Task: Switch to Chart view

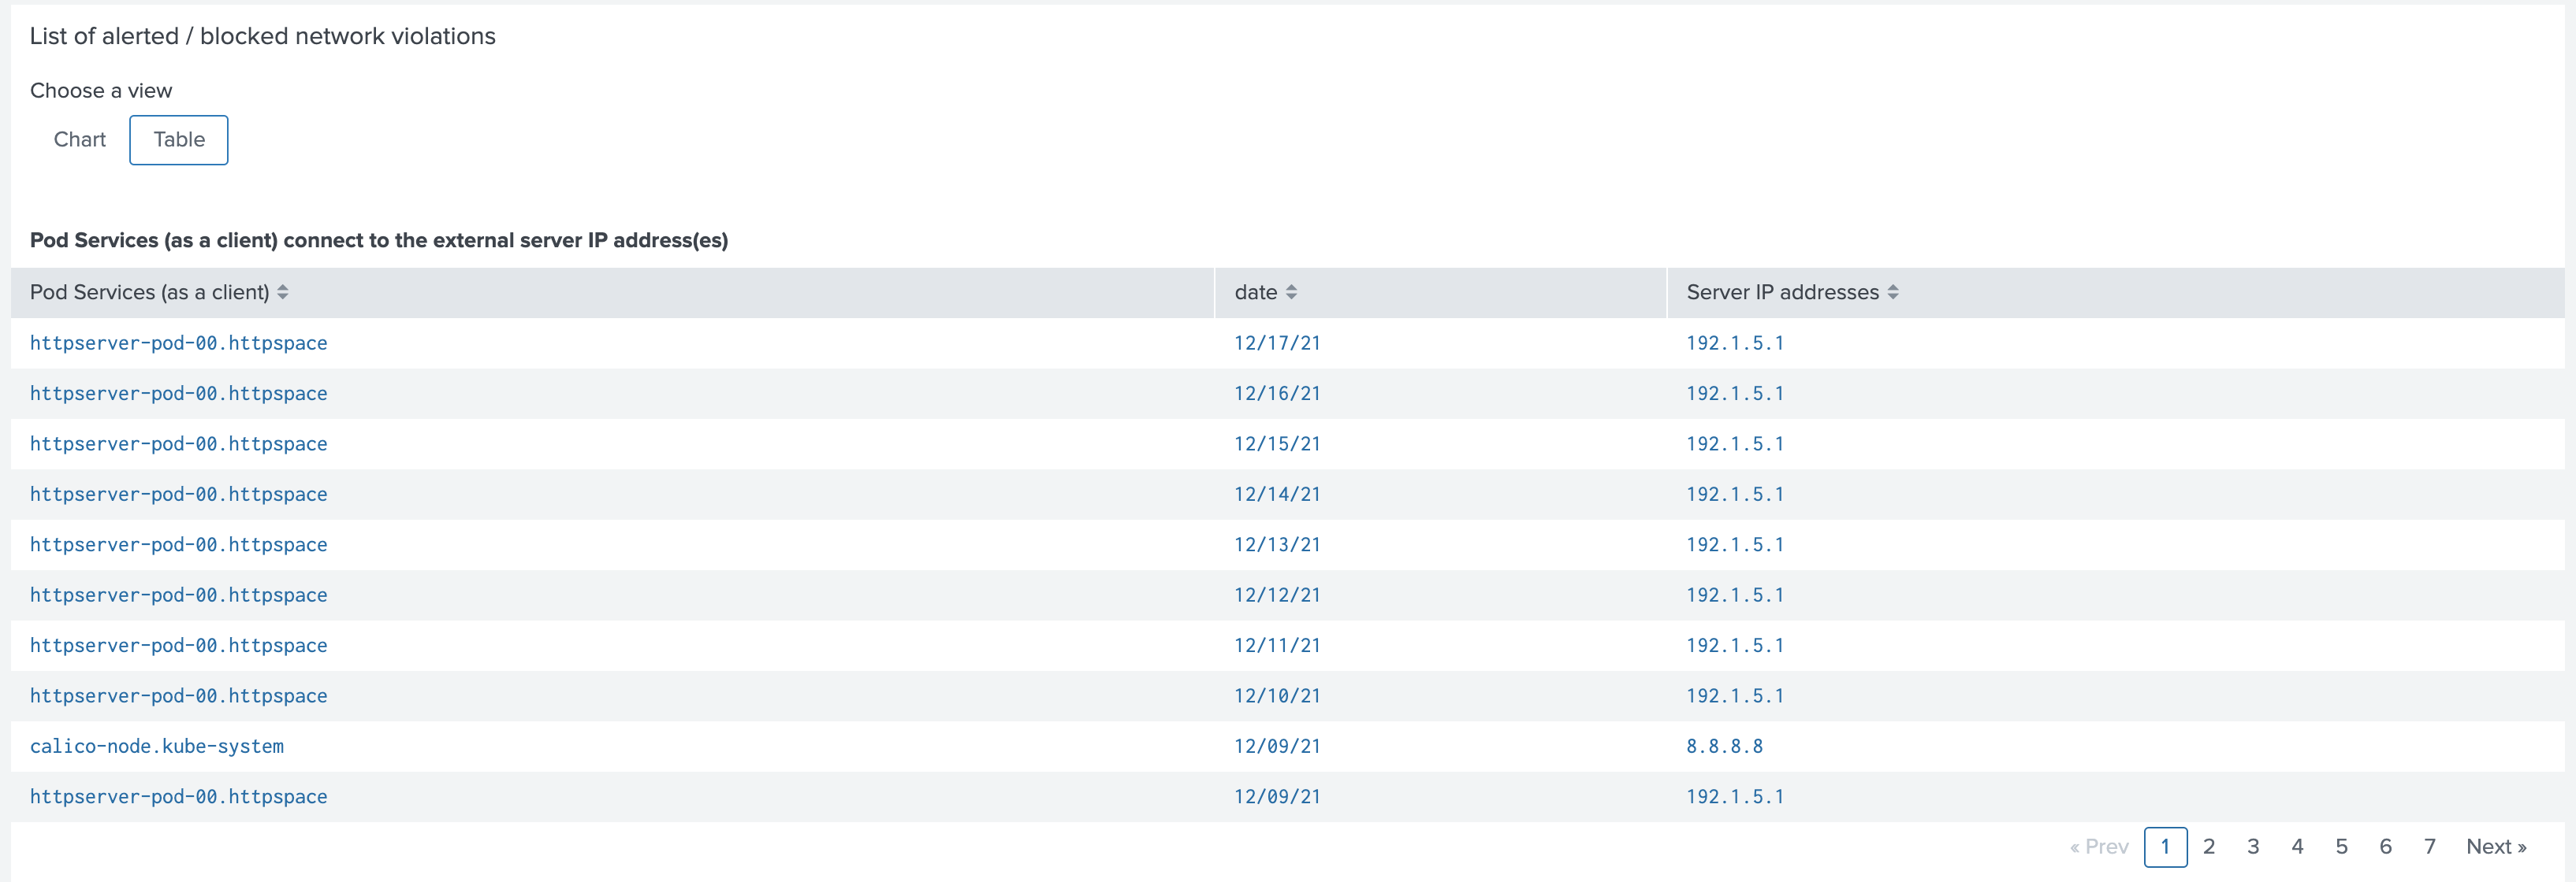Action: pyautogui.click(x=80, y=140)
